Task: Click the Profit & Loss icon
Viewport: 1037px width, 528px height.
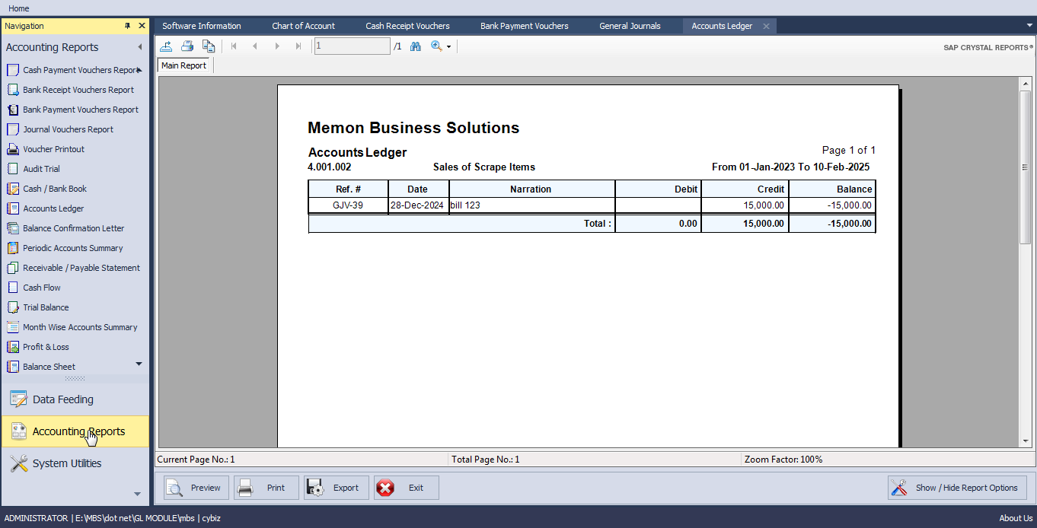Action: click(12, 347)
